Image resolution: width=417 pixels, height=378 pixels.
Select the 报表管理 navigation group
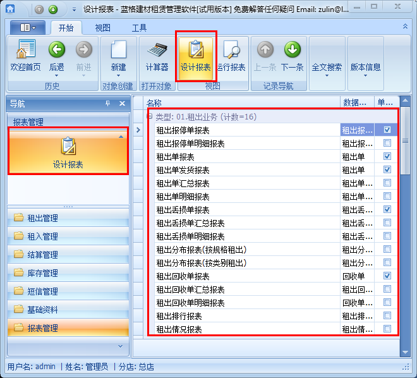68,328
